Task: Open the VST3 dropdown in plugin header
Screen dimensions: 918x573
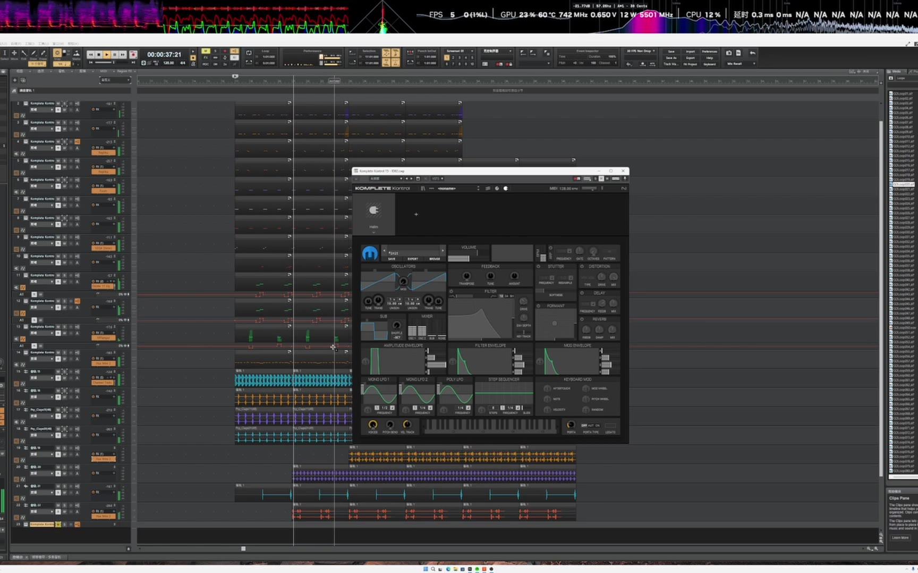Action: pos(438,178)
